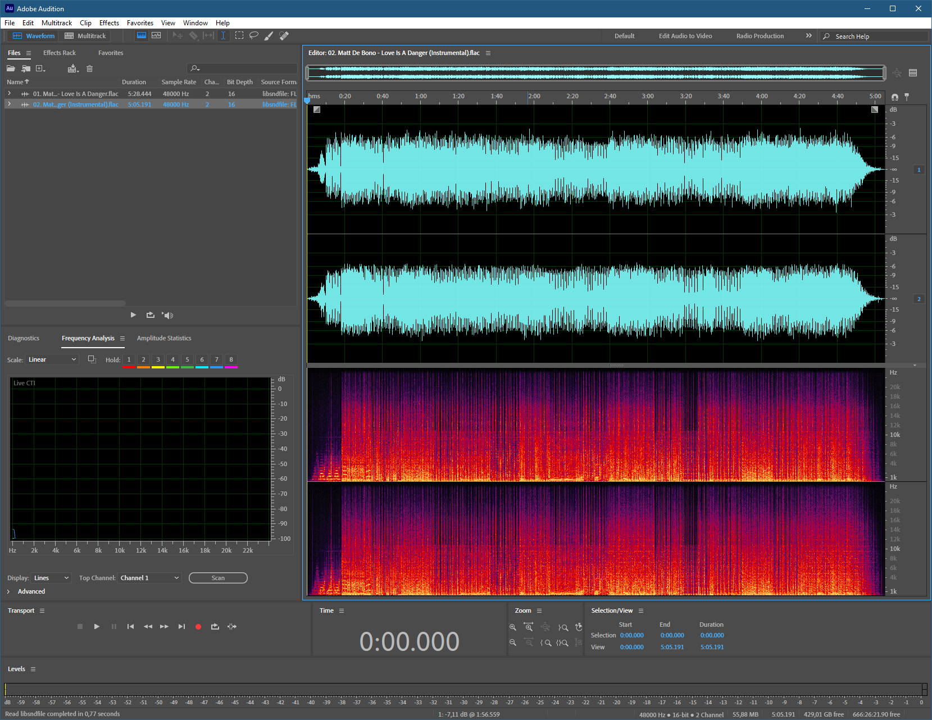Screen dimensions: 932x720
Task: Toggle the spectral frequency display button
Action: tap(142, 35)
